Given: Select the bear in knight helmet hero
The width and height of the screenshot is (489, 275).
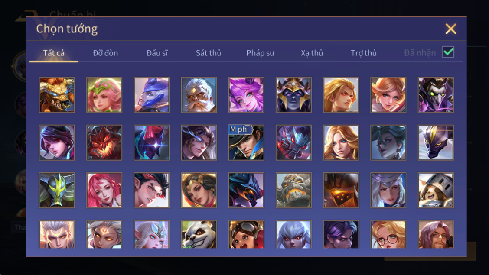Looking at the screenshot, I should click(x=436, y=190).
